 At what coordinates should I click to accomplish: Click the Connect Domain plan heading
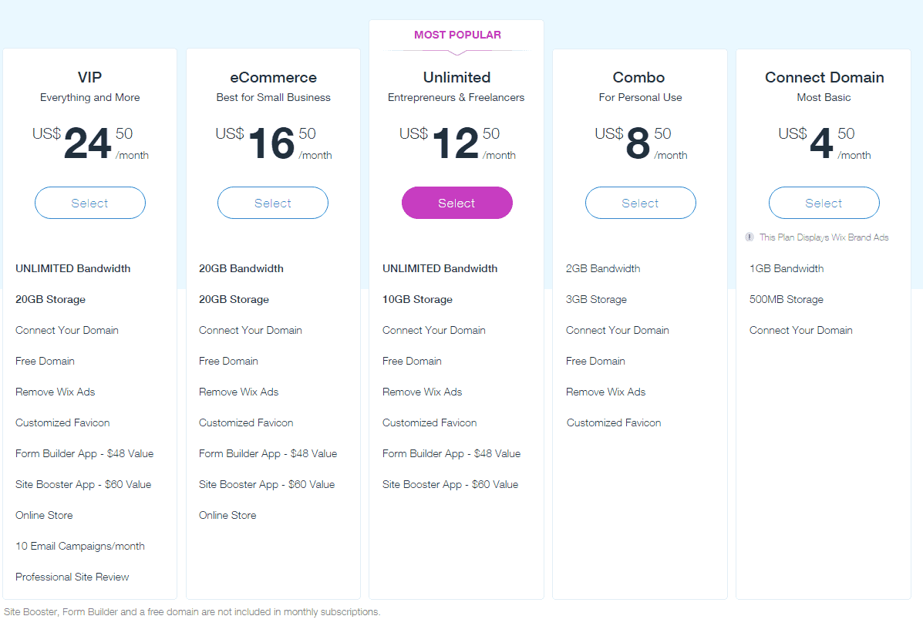(x=824, y=77)
